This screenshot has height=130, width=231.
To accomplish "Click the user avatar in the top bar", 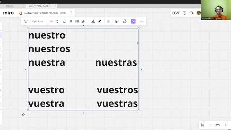I will [x=199, y=13].
